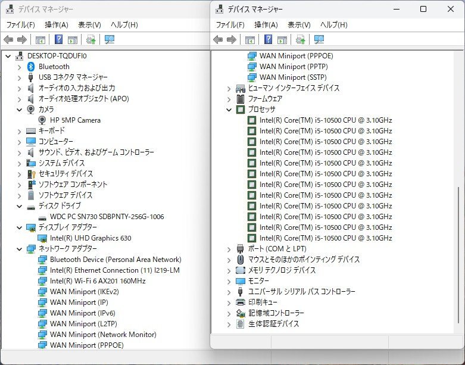Image resolution: width=465 pixels, height=365 pixels.
Task: Click scan hardware changes icon in right window
Action: point(319,39)
